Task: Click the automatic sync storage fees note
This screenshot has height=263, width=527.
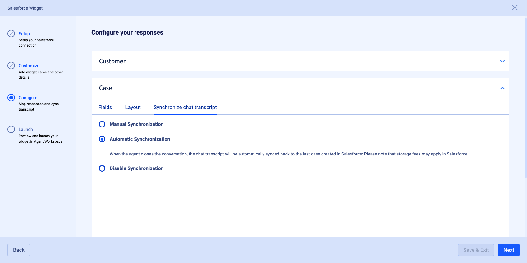Action: coord(289,154)
